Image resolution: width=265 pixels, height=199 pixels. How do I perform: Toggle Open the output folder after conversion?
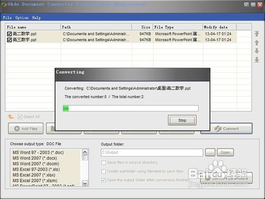(103, 180)
